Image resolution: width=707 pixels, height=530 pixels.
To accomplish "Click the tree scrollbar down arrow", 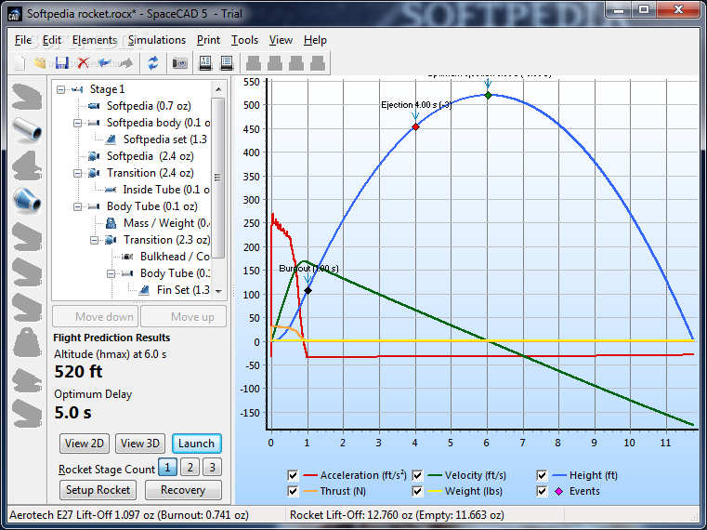I will (x=218, y=292).
